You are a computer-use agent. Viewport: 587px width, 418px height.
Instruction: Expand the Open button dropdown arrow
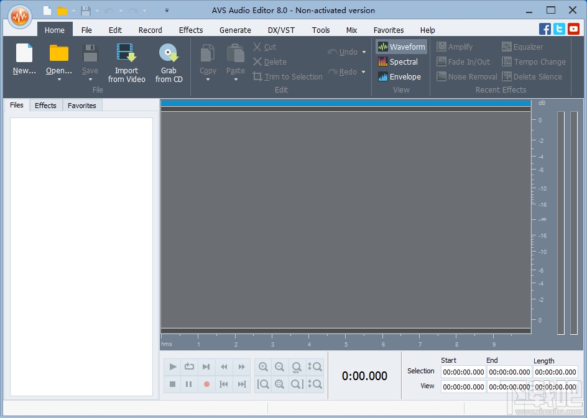pyautogui.click(x=59, y=80)
